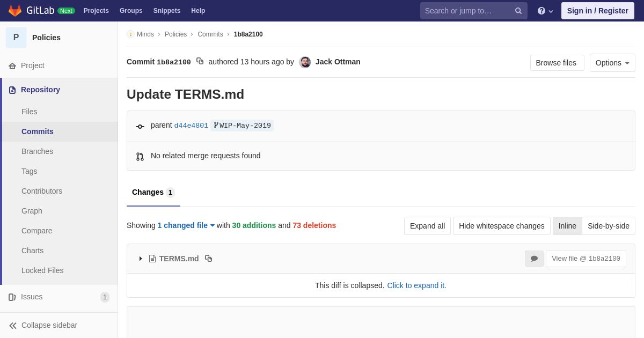The width and height of the screenshot is (644, 338).
Task: Switch diff view to Side-by-side
Action: point(609,226)
